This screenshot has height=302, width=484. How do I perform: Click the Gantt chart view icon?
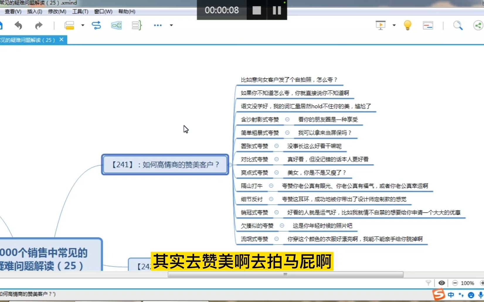point(428,26)
